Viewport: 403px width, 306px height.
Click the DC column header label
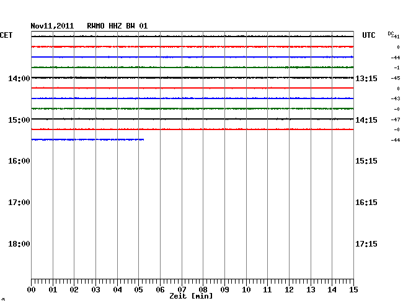click(x=391, y=33)
